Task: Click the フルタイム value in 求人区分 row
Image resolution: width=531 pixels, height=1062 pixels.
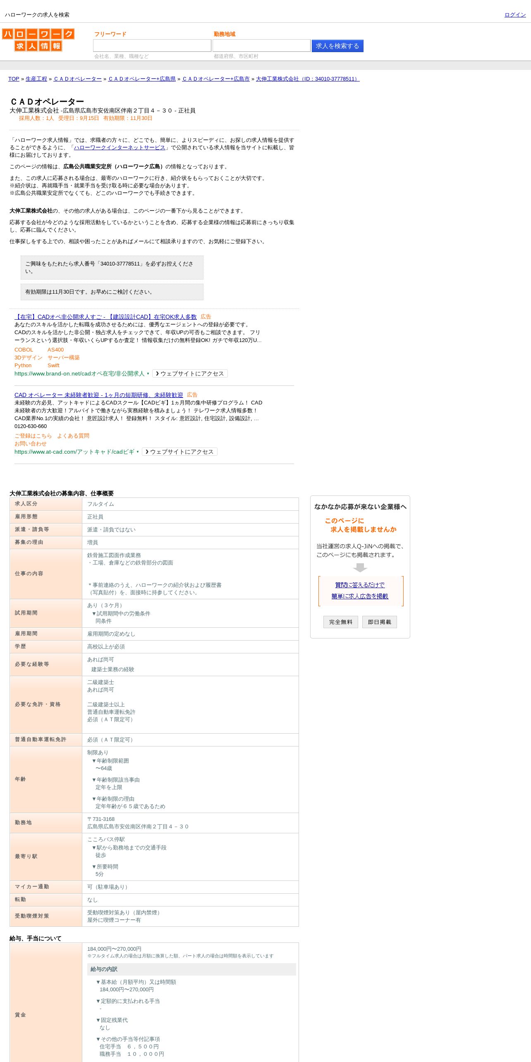Action: 100,504
